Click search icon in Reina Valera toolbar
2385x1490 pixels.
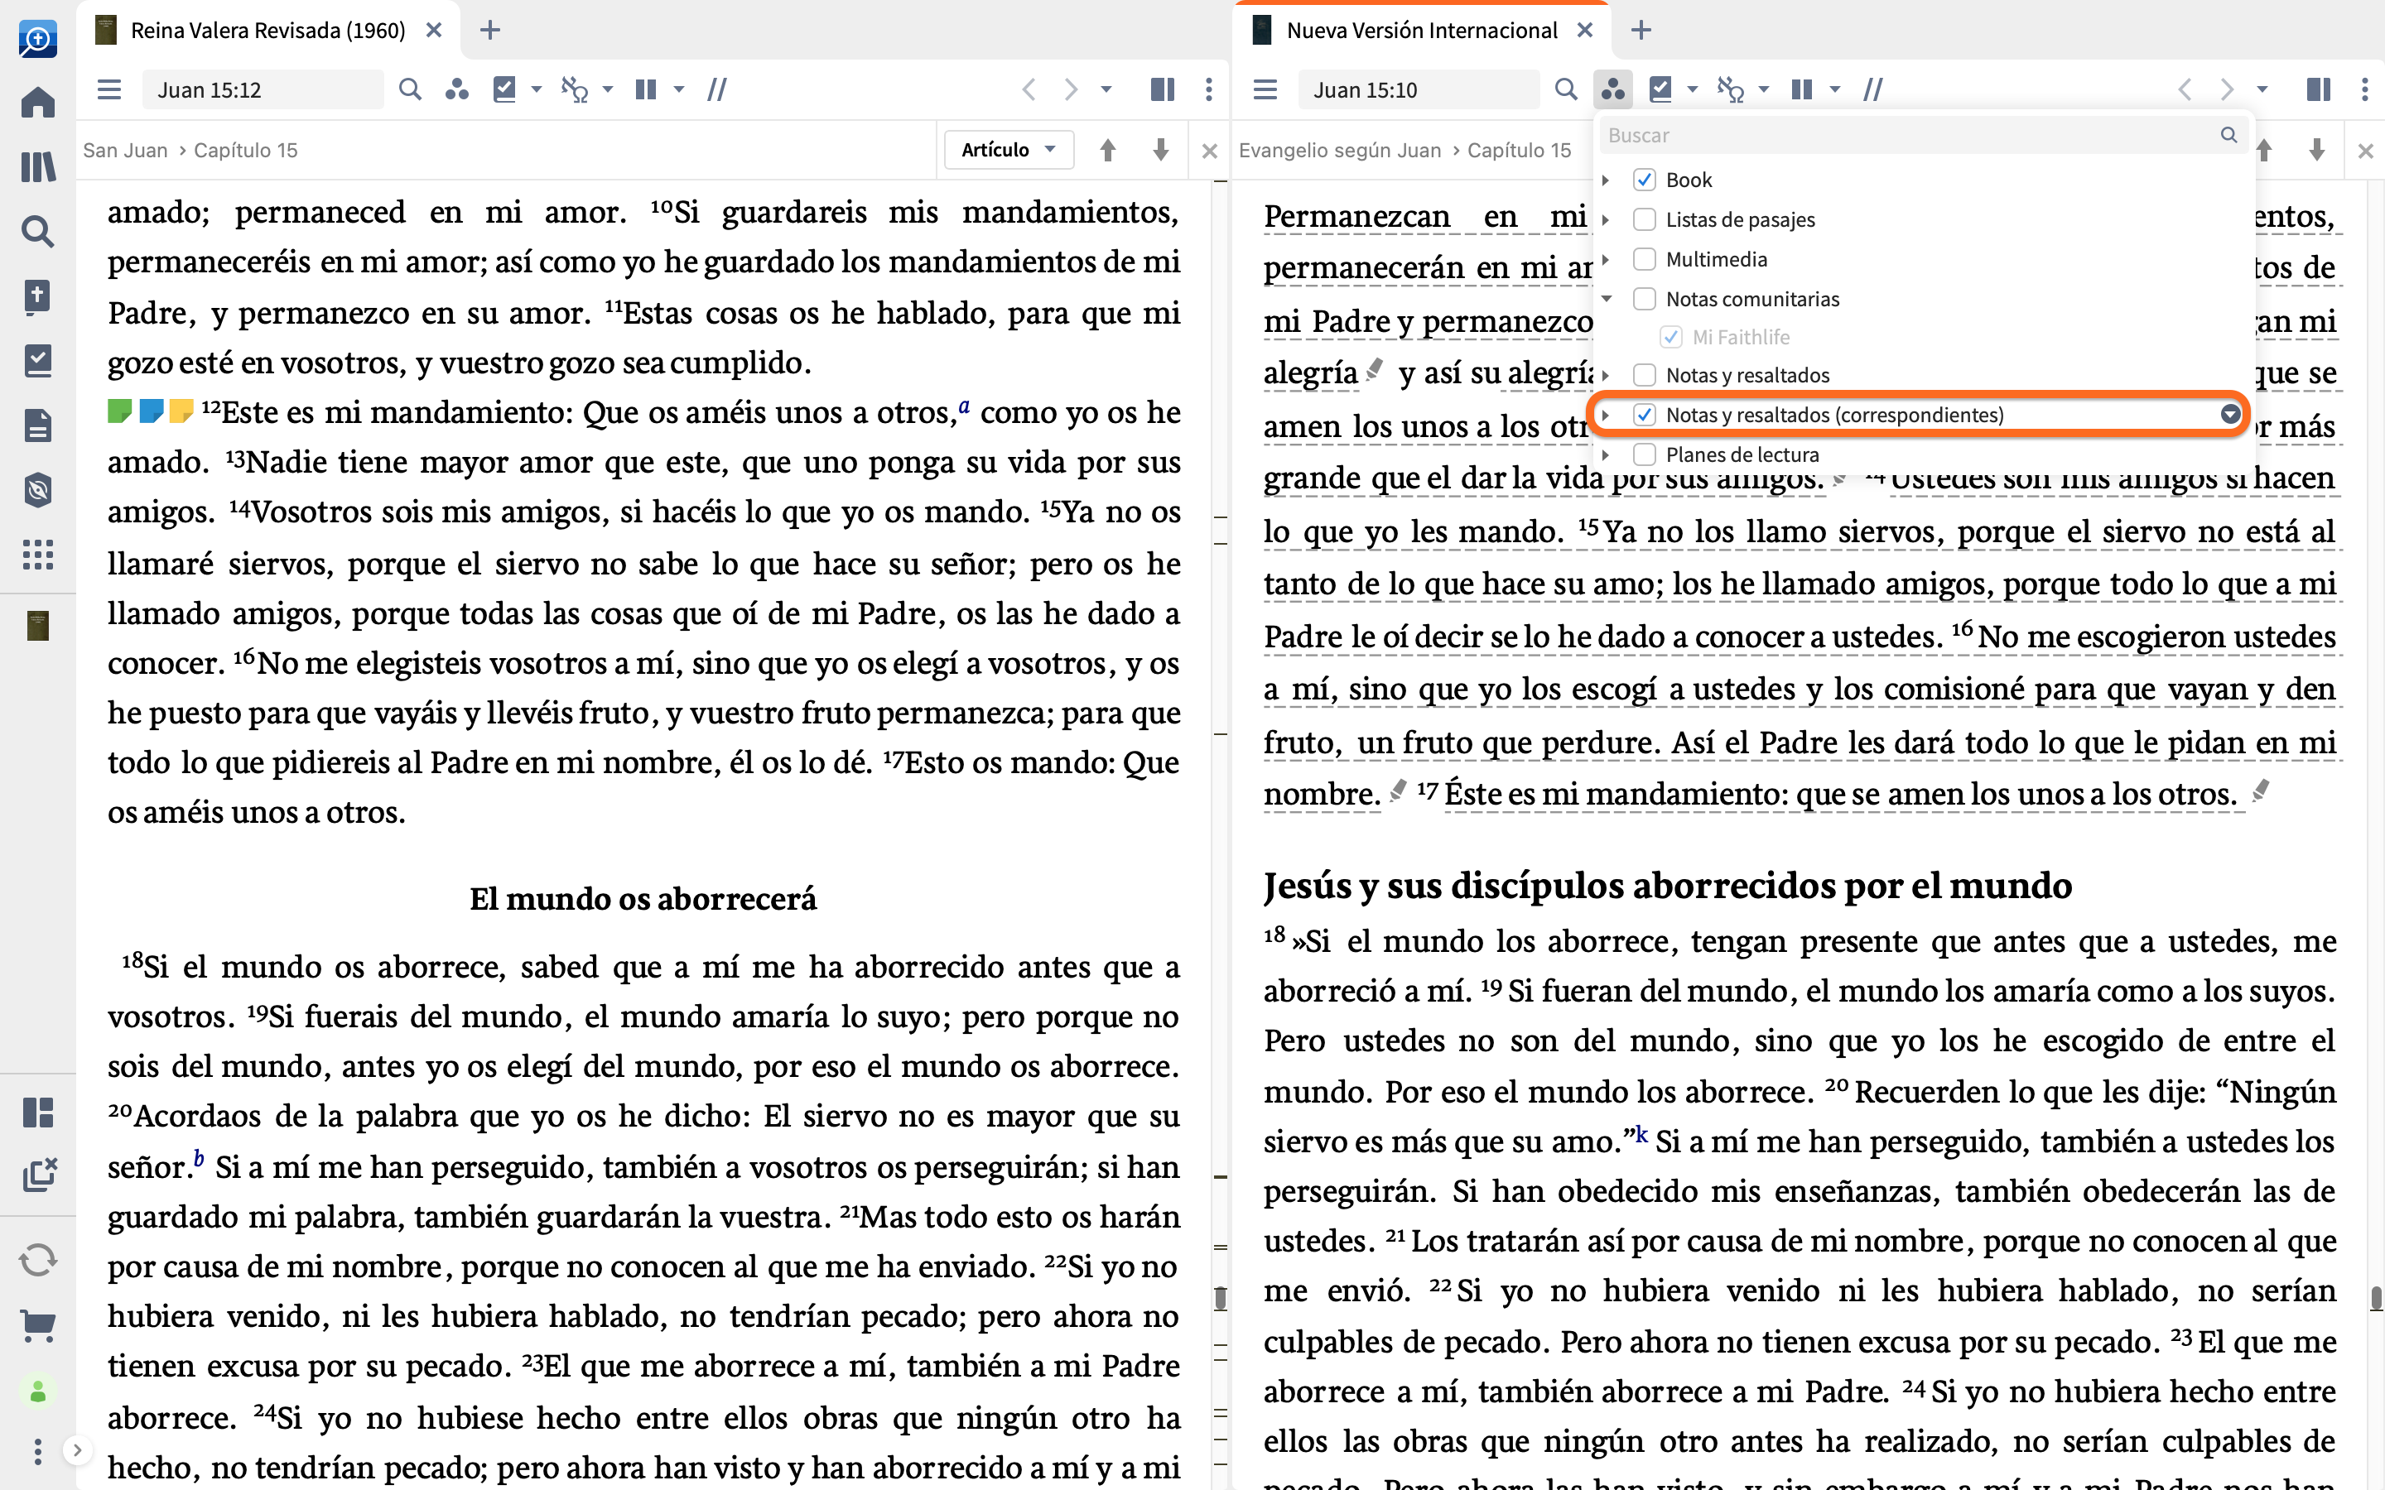tap(410, 89)
